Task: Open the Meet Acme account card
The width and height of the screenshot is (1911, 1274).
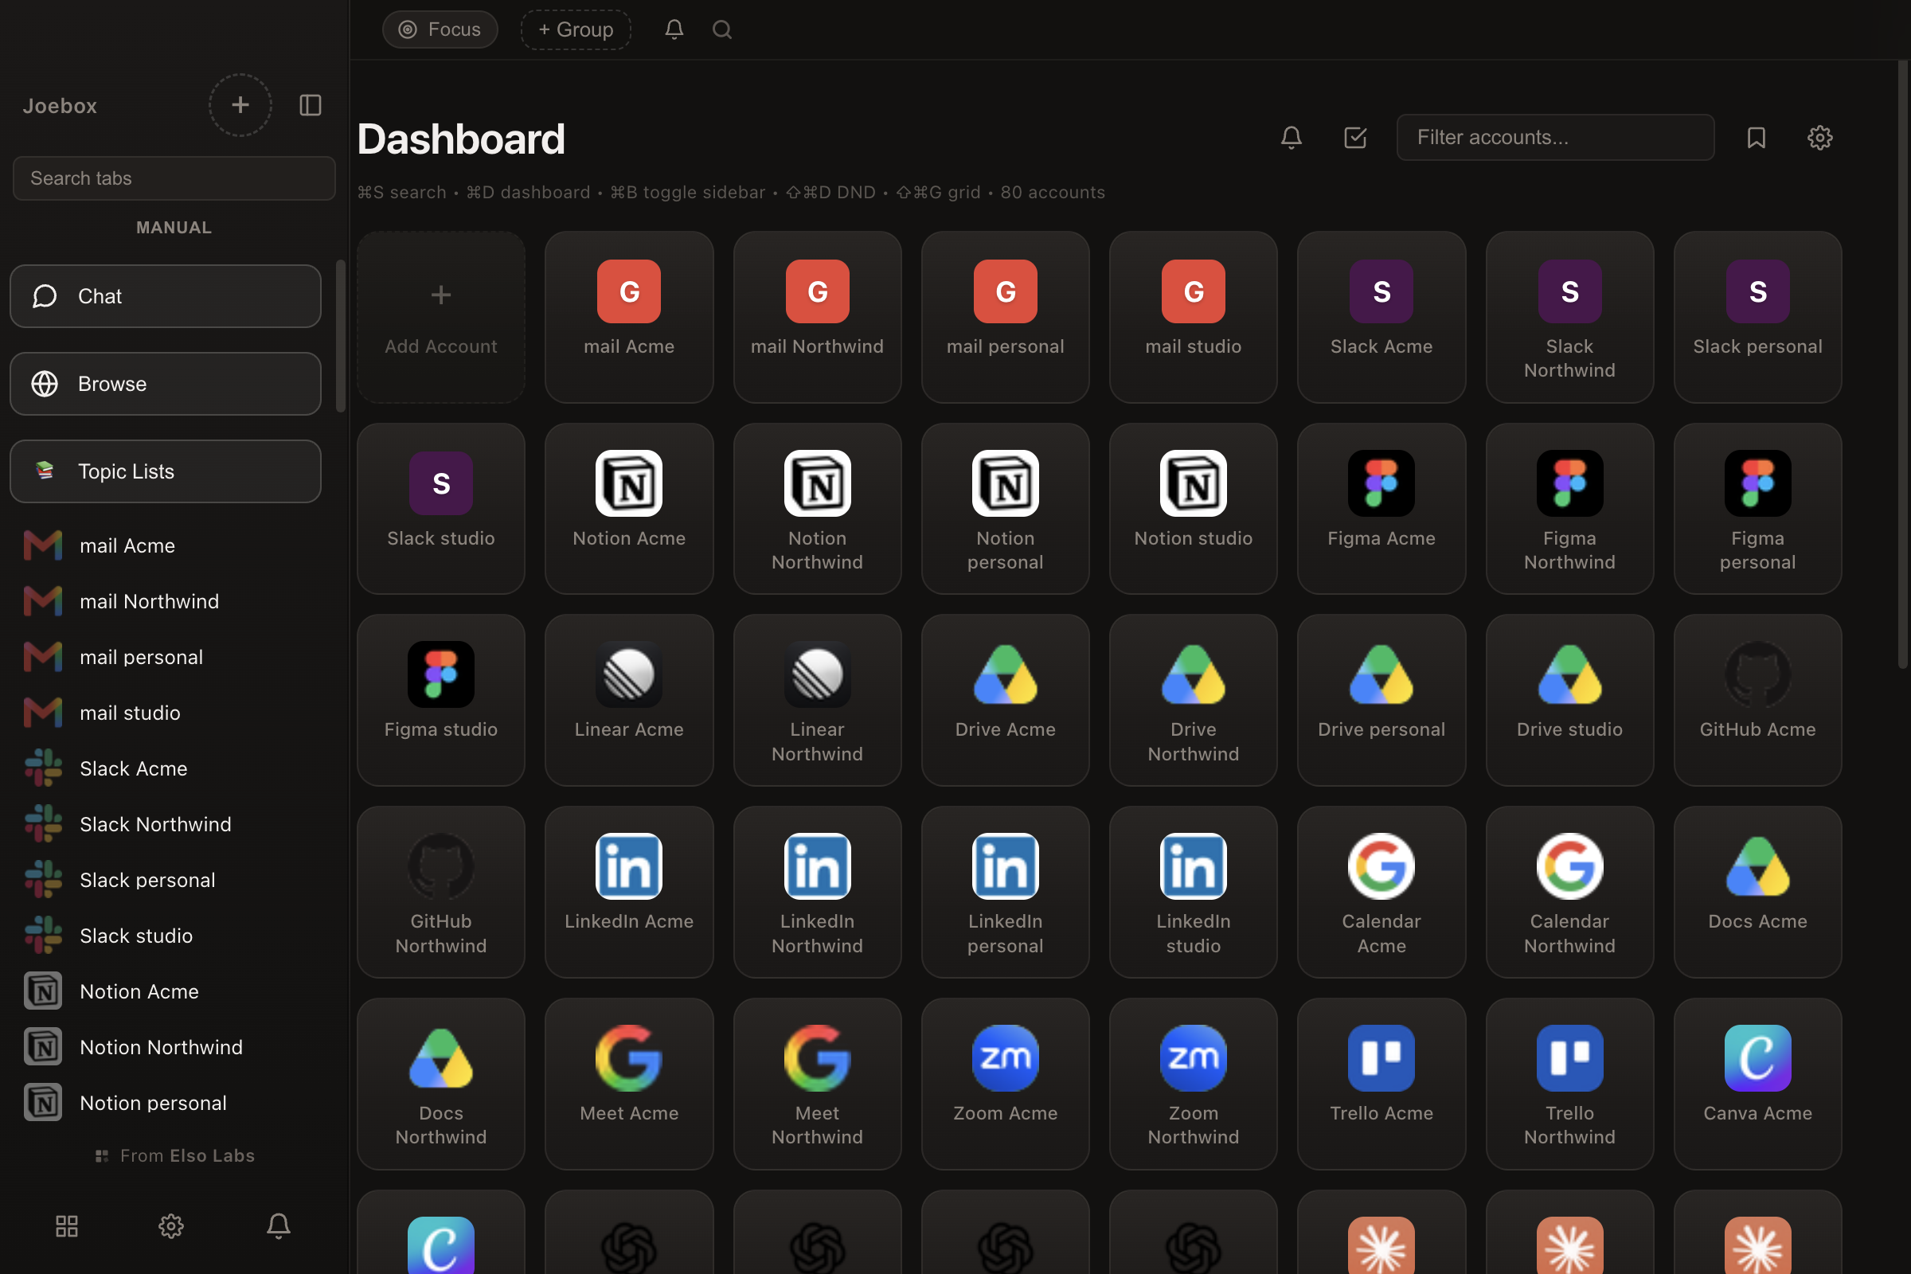Action: 629,1084
